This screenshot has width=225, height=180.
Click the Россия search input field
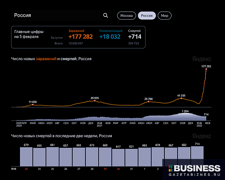57,16
